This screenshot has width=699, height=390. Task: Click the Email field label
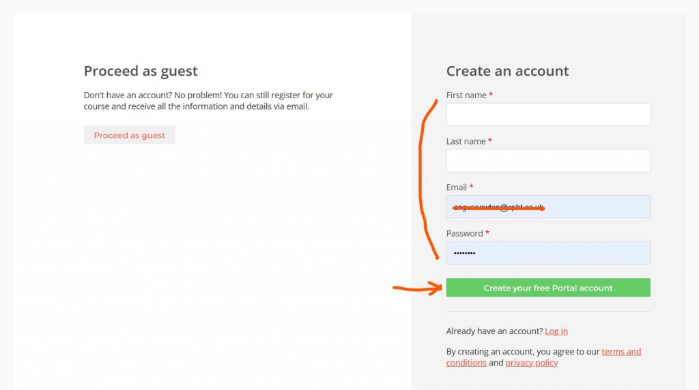457,187
